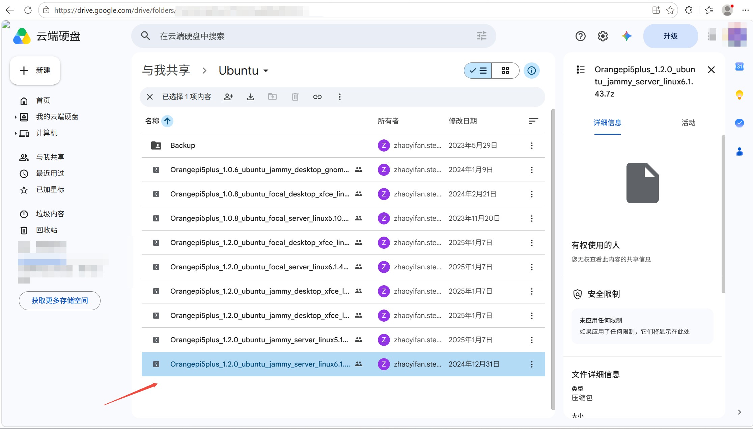Open more actions in selection toolbar
753x429 pixels.
pyautogui.click(x=339, y=97)
